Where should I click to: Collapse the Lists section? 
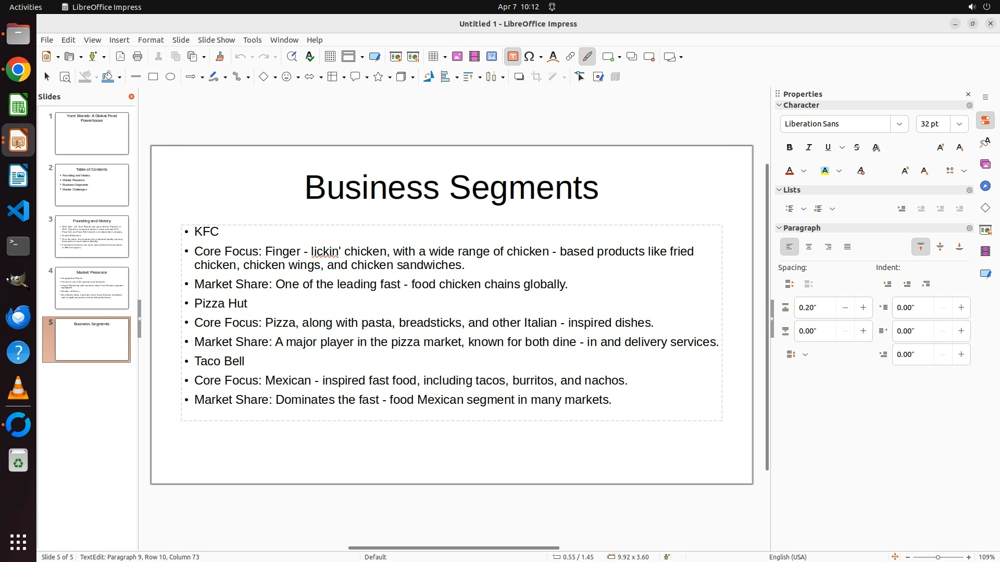(779, 190)
